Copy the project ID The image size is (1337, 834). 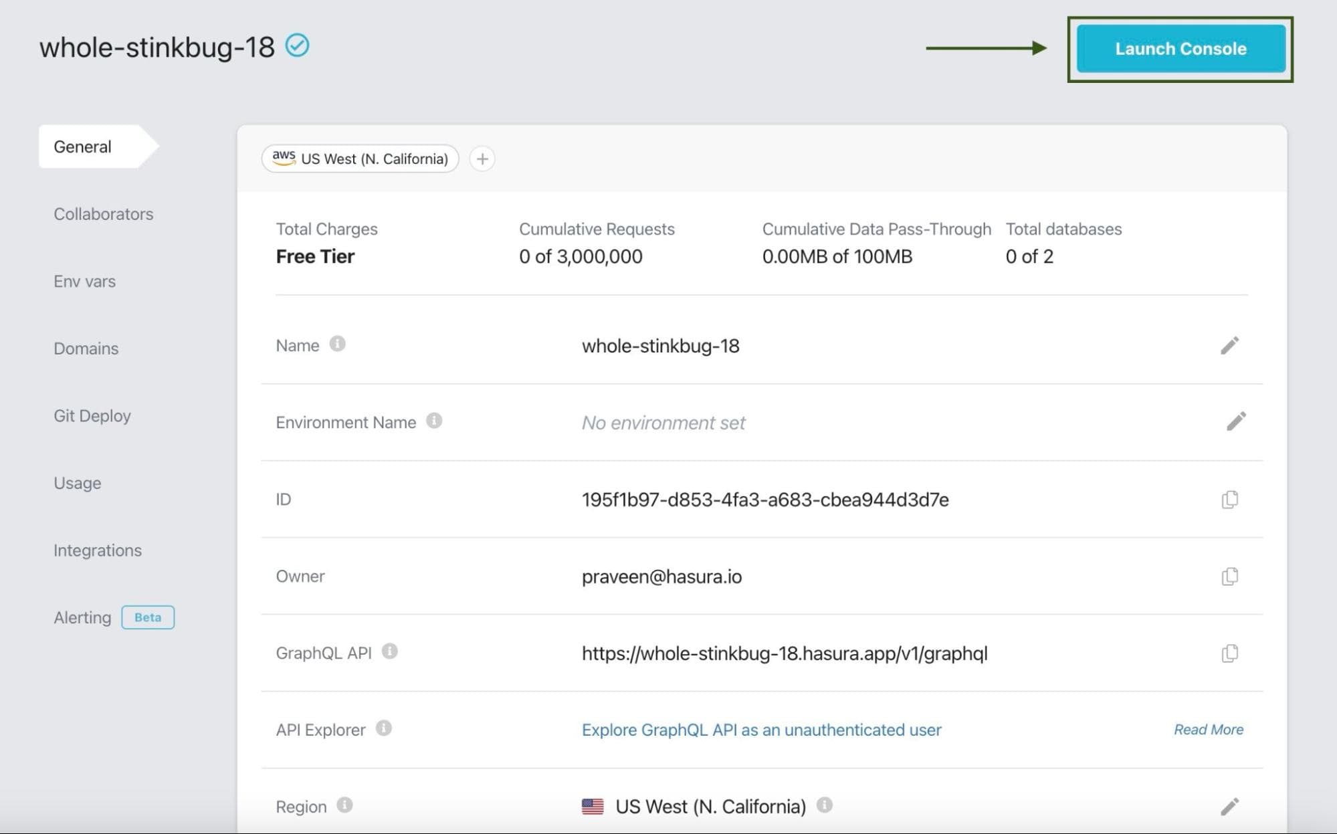coord(1229,500)
